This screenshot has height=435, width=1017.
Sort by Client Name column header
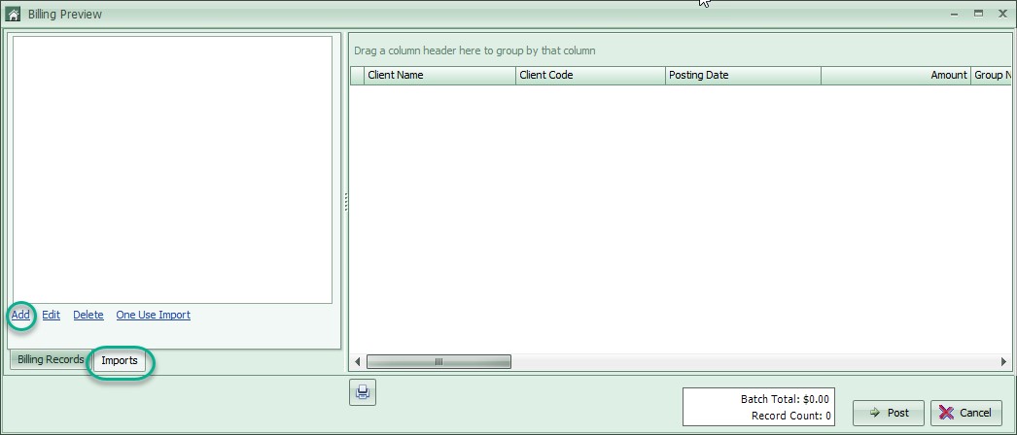click(439, 75)
